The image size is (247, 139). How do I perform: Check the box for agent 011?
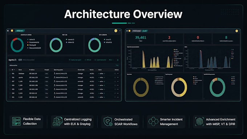pos(10,97)
